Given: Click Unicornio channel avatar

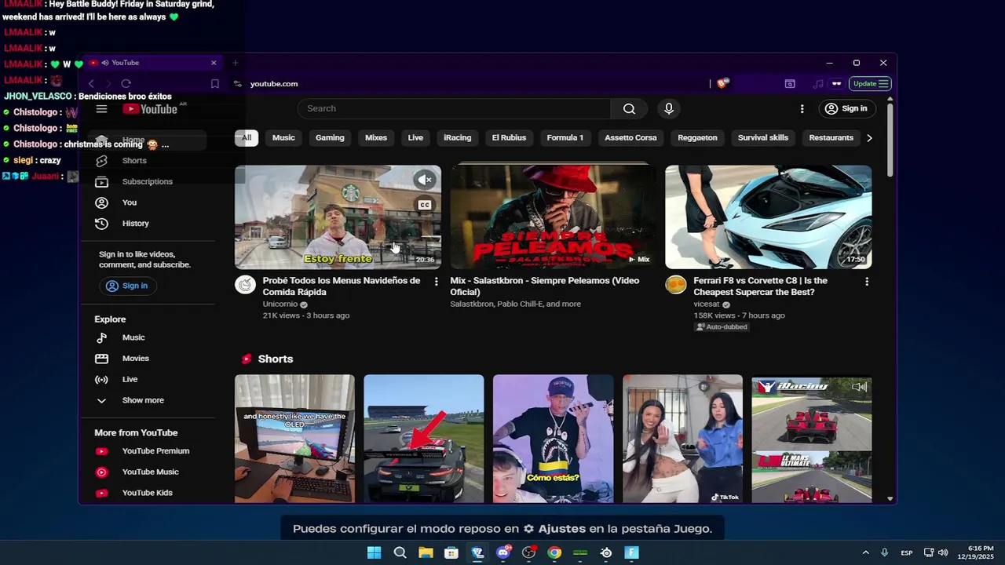Looking at the screenshot, I should click(x=246, y=285).
